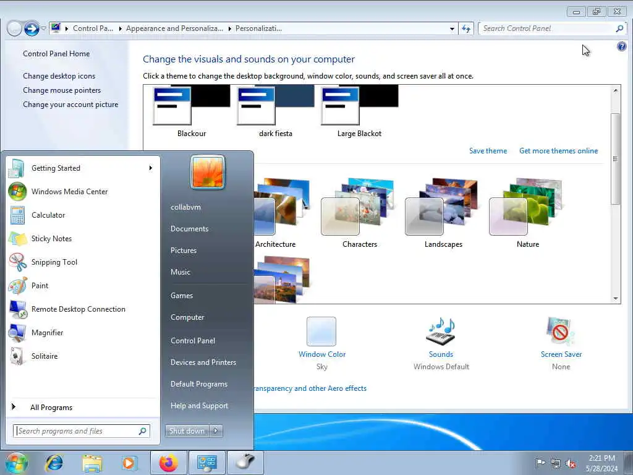Click the Shut down button

click(x=187, y=430)
